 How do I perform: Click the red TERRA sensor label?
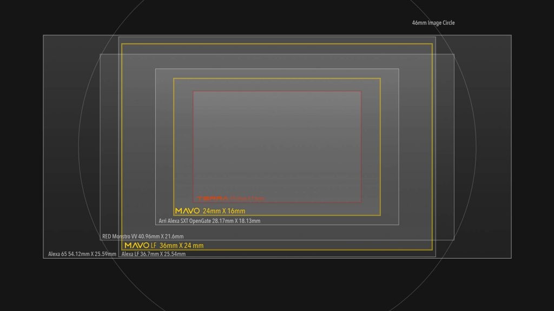coord(230,199)
